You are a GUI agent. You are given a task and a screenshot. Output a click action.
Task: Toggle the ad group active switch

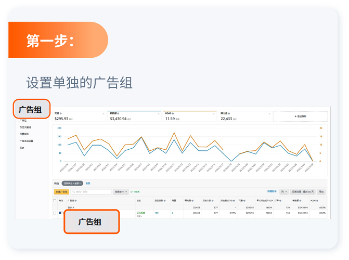(x=61, y=213)
